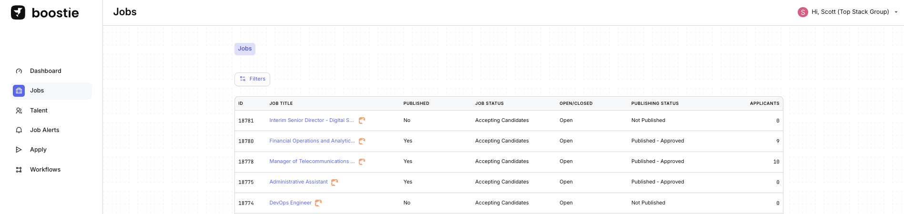Open the Interim Senior Director job
Image resolution: width=904 pixels, height=214 pixels.
[x=311, y=121]
